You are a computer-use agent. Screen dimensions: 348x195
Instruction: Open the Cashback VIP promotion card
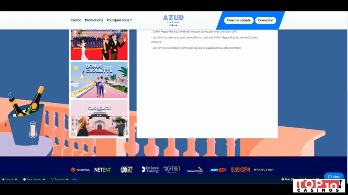[x=99, y=118]
